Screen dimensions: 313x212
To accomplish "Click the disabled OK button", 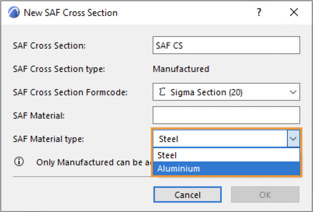I will pyautogui.click(x=265, y=195).
